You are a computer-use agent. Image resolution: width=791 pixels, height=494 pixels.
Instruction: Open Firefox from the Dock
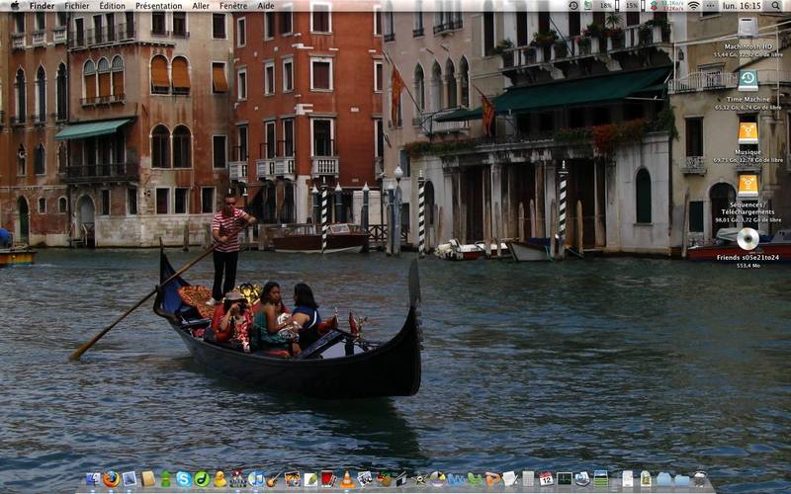click(x=111, y=479)
